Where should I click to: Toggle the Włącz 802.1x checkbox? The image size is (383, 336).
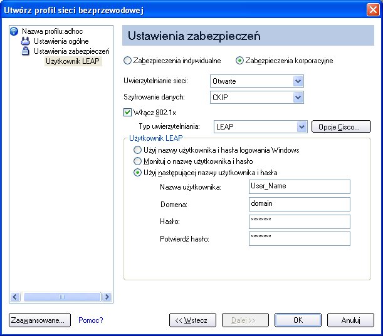tap(127, 113)
